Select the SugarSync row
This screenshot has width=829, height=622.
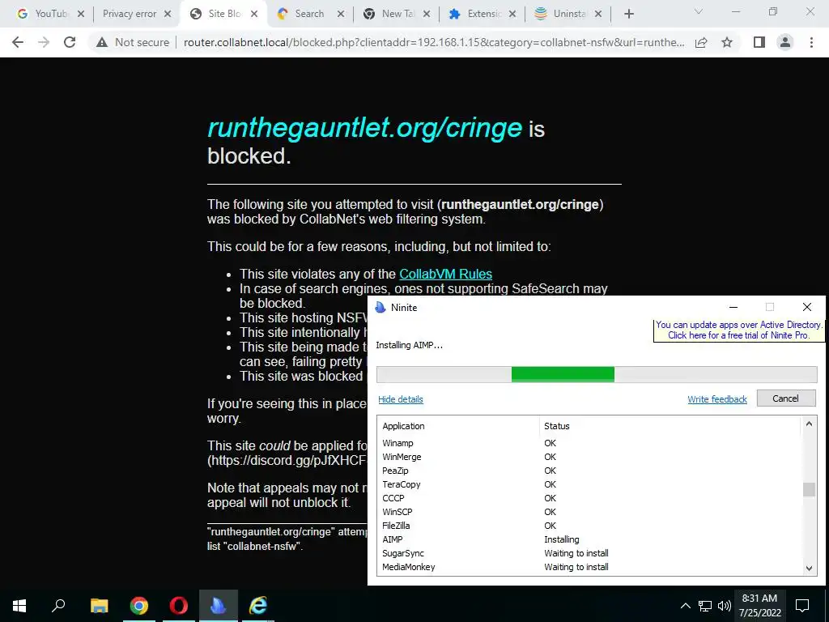tap(589, 553)
